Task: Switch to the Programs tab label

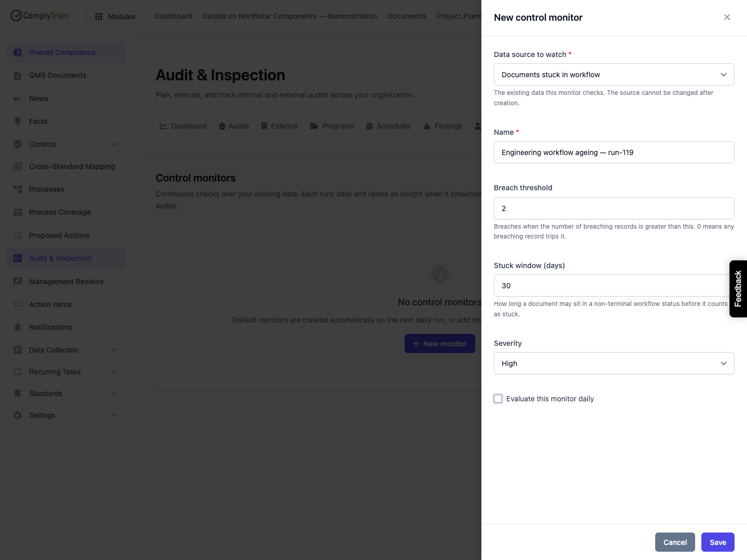Action: [x=338, y=126]
